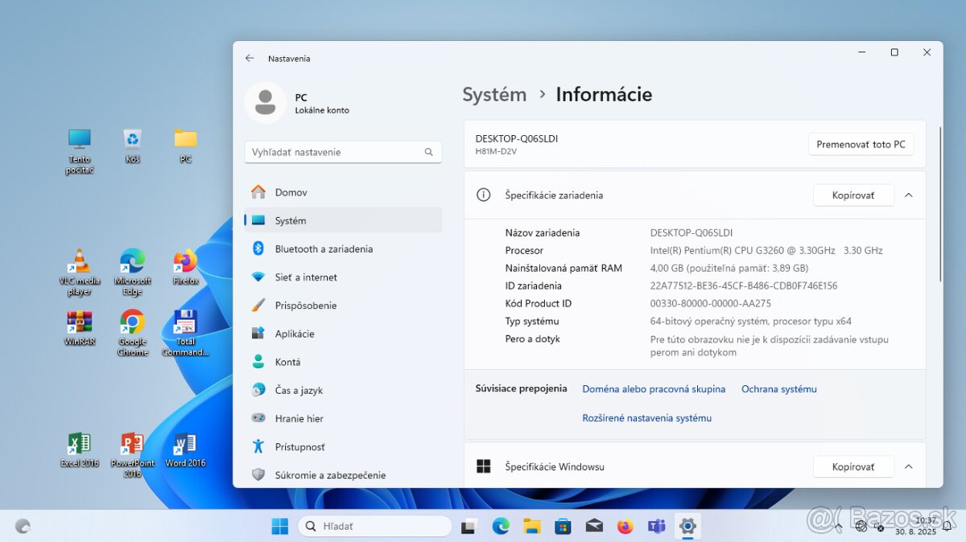Launch PowerPoint 2016 from the desktop
The width and height of the screenshot is (966, 542).
[132, 445]
